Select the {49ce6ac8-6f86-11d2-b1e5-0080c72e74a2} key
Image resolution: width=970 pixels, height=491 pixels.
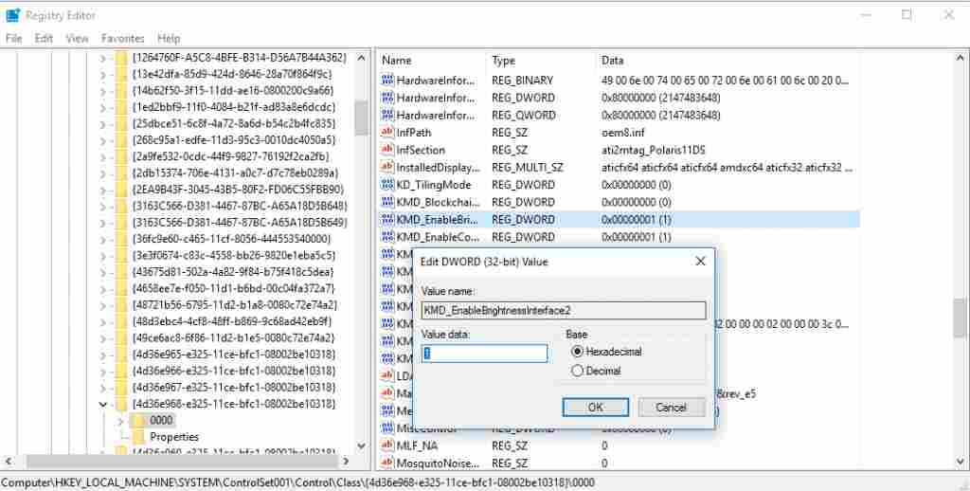point(233,338)
